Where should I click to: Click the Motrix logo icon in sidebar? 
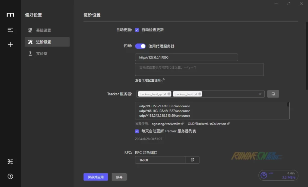point(10,15)
